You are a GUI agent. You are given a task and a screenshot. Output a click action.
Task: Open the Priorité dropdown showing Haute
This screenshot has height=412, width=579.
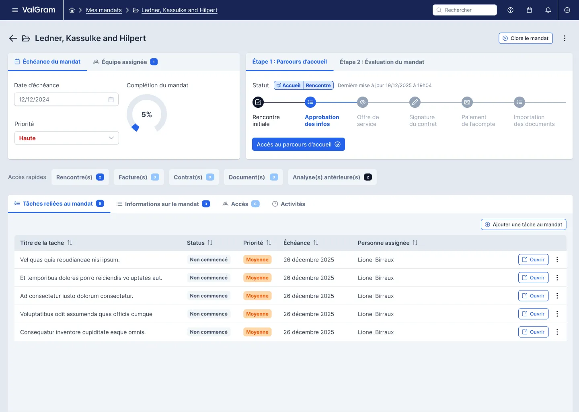pos(66,138)
